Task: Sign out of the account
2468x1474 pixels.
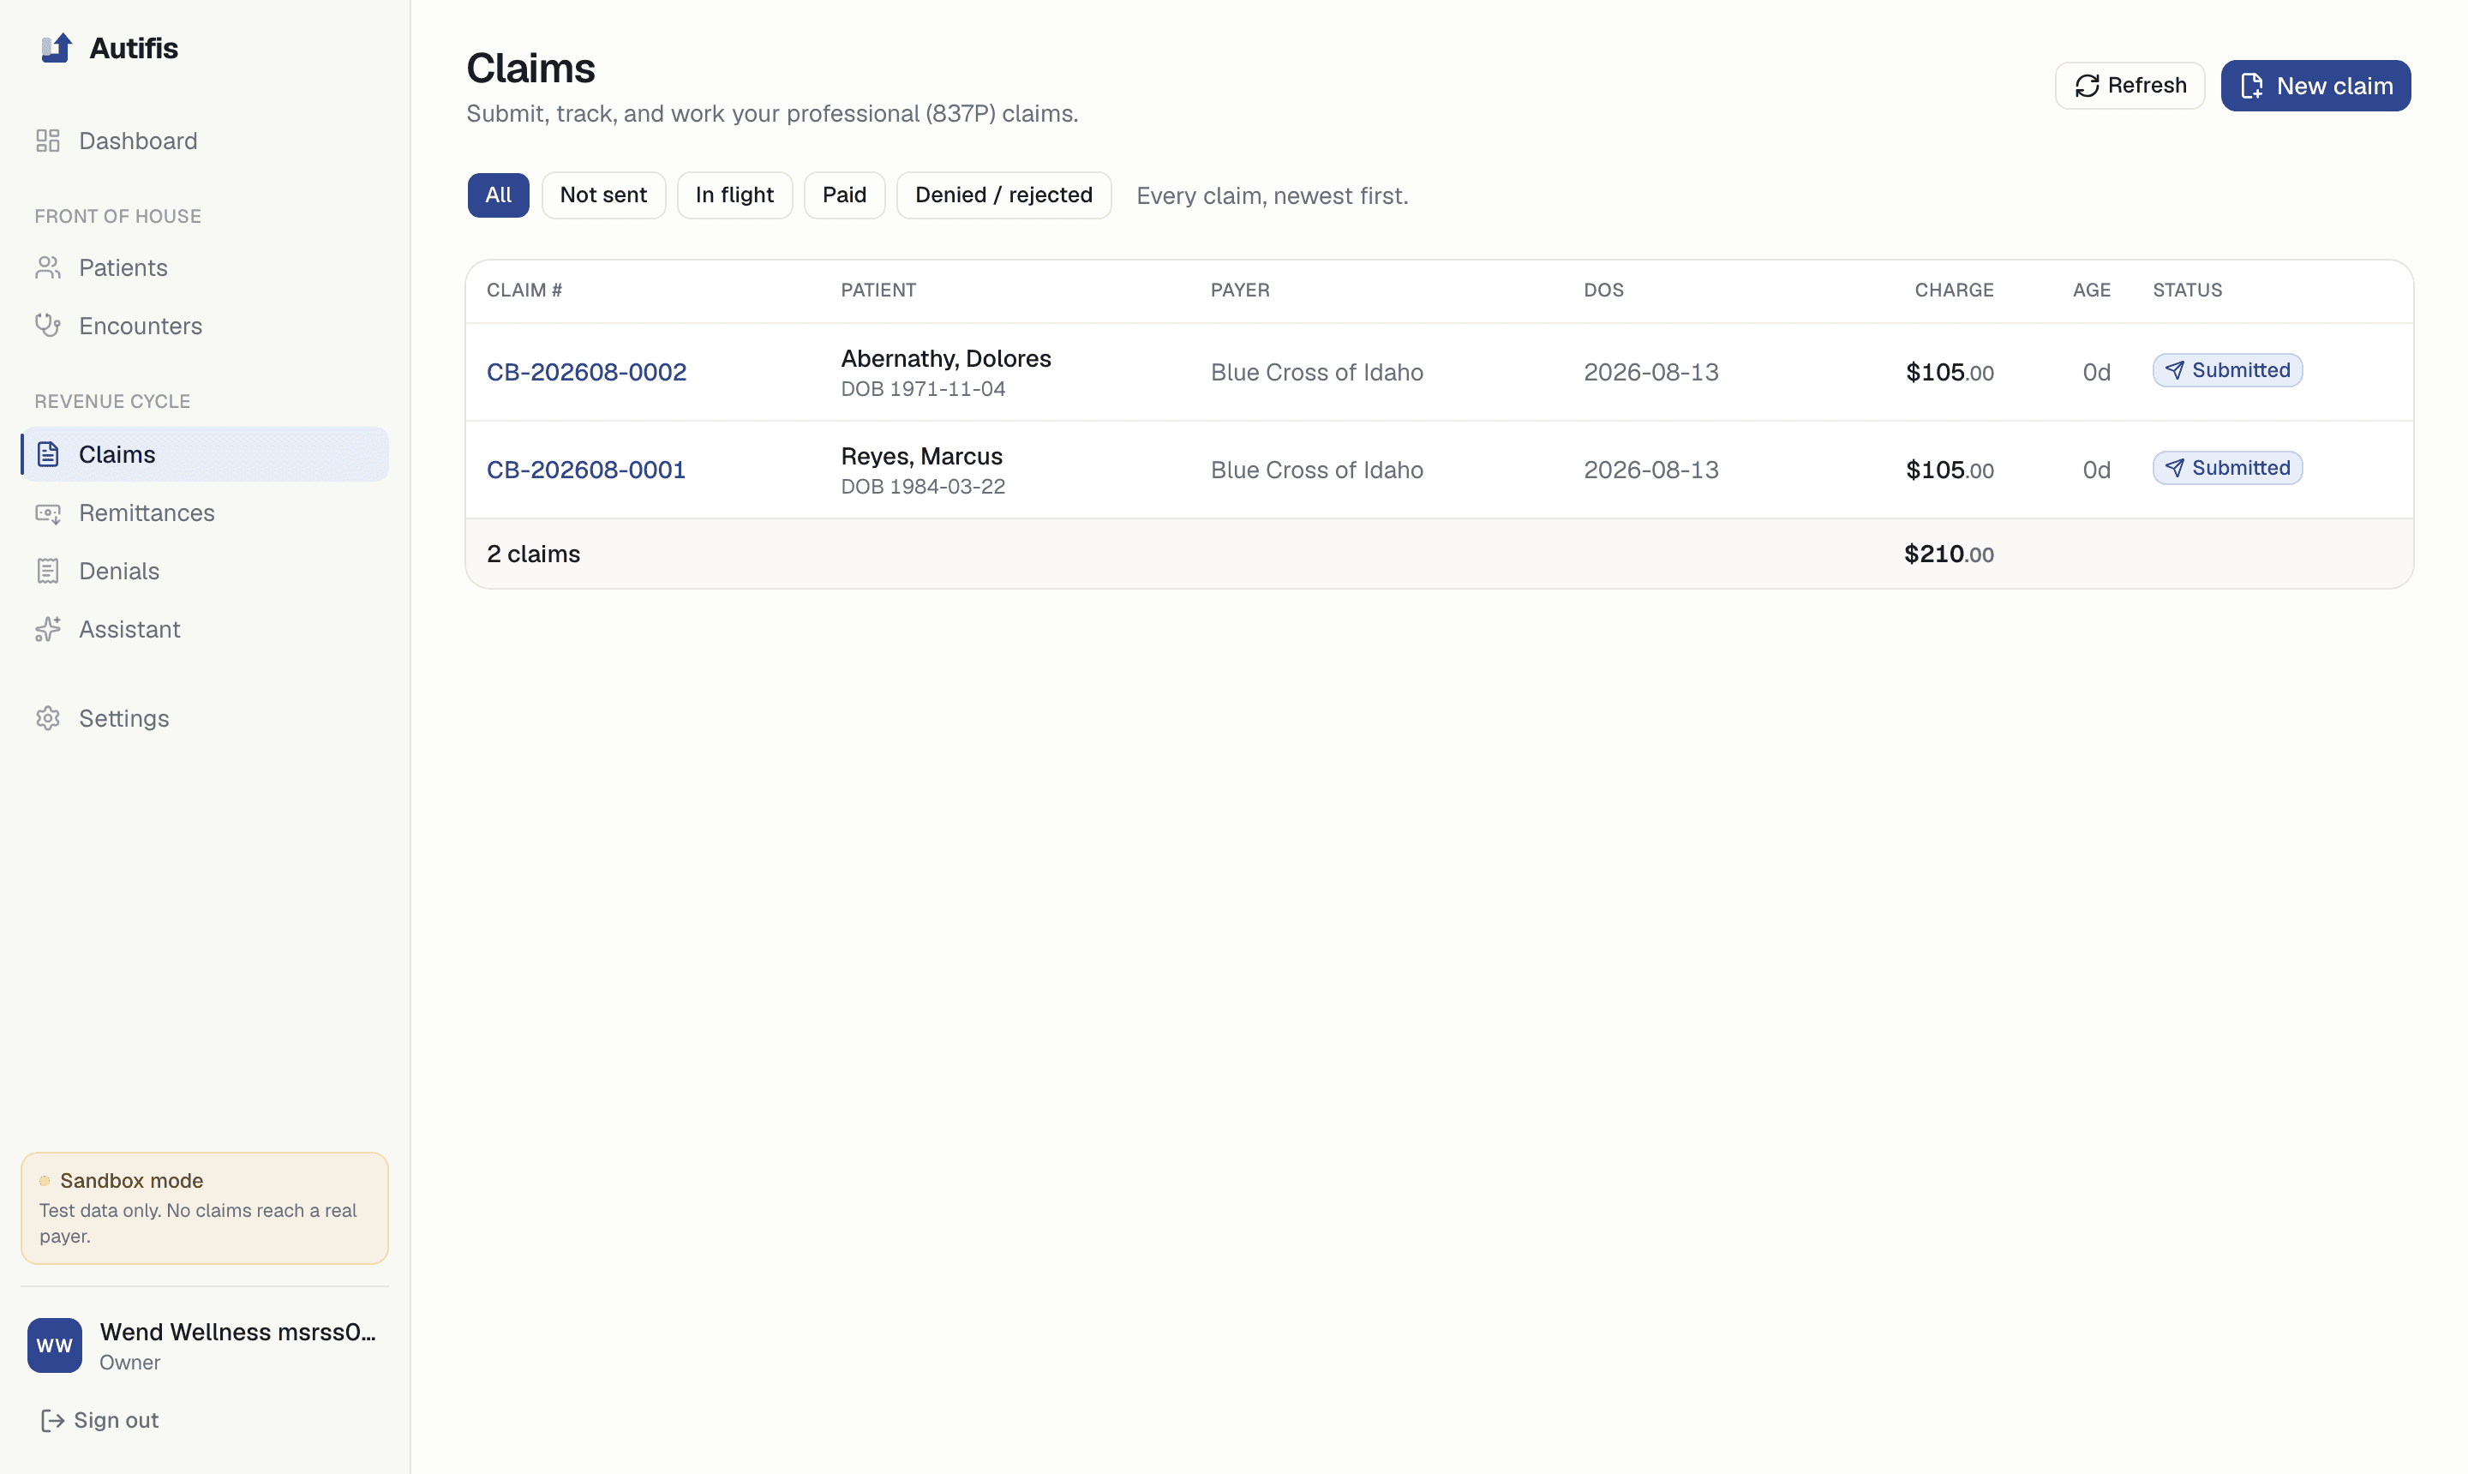Action: click(99, 1420)
